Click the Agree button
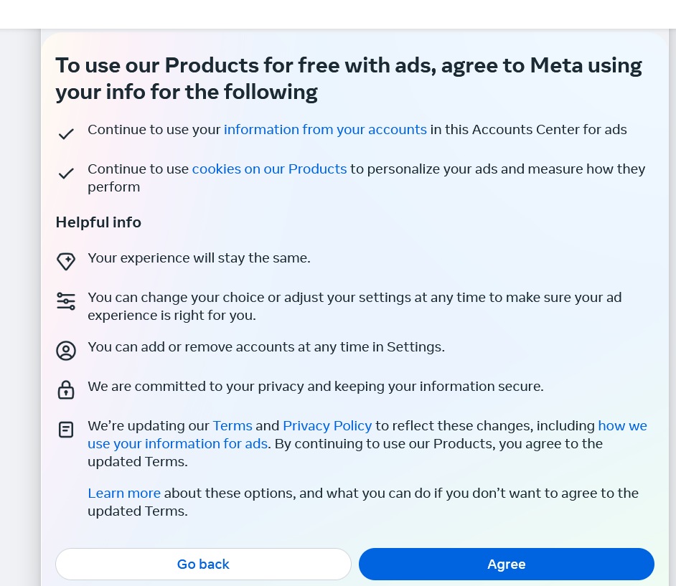Screen dimensions: 676x586 pyautogui.click(x=506, y=564)
